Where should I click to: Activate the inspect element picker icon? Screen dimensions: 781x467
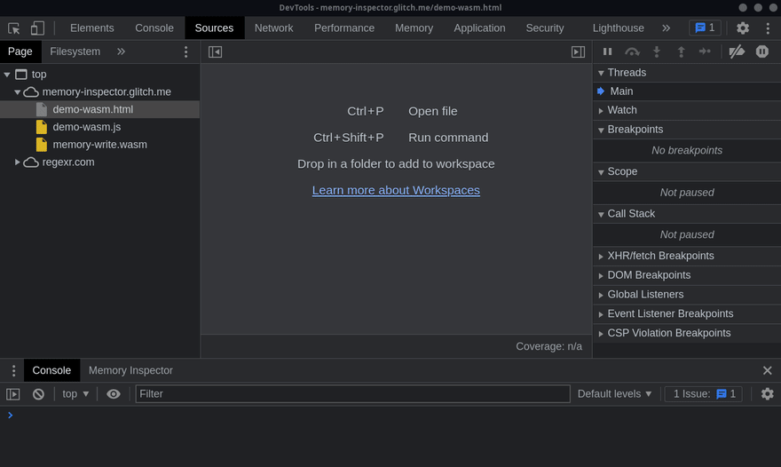click(x=14, y=28)
